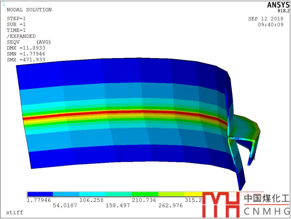Select the green legend color band
Viewport: 291px width, 219px height.
pyautogui.click(x=145, y=194)
